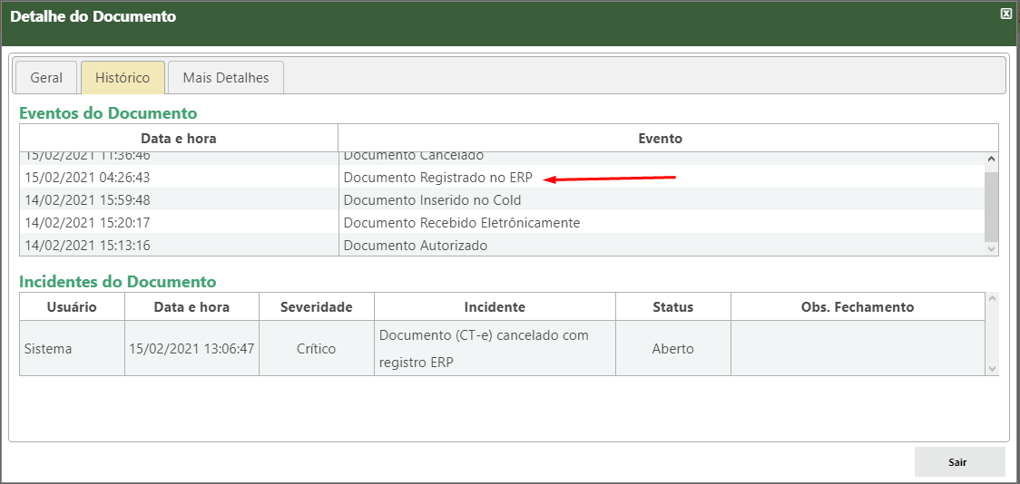Click the Usuário column header
Viewport: 1020px width, 484px height.
click(72, 307)
